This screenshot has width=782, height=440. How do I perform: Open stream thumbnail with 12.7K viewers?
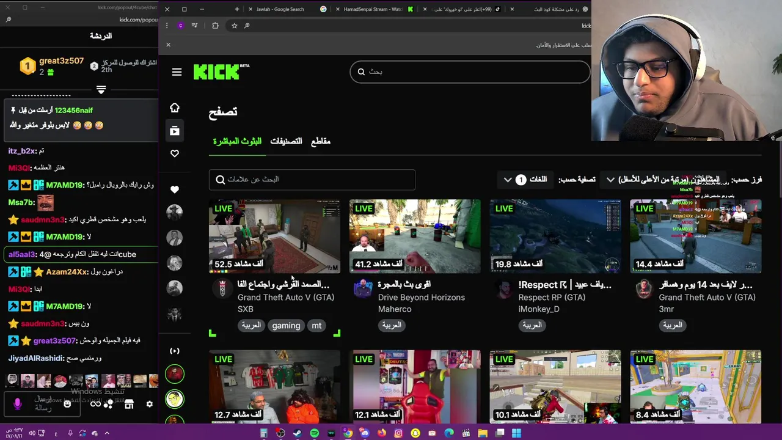(274, 387)
